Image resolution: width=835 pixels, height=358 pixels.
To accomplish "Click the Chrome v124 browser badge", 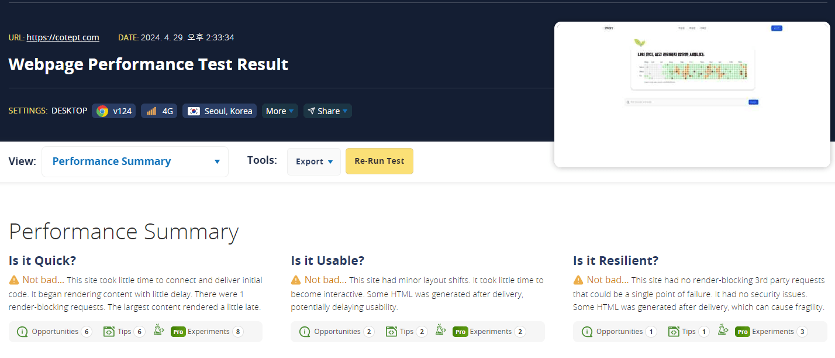I will coord(114,111).
